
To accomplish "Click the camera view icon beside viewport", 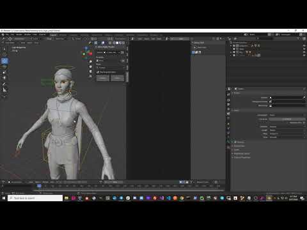I will click(91, 72).
